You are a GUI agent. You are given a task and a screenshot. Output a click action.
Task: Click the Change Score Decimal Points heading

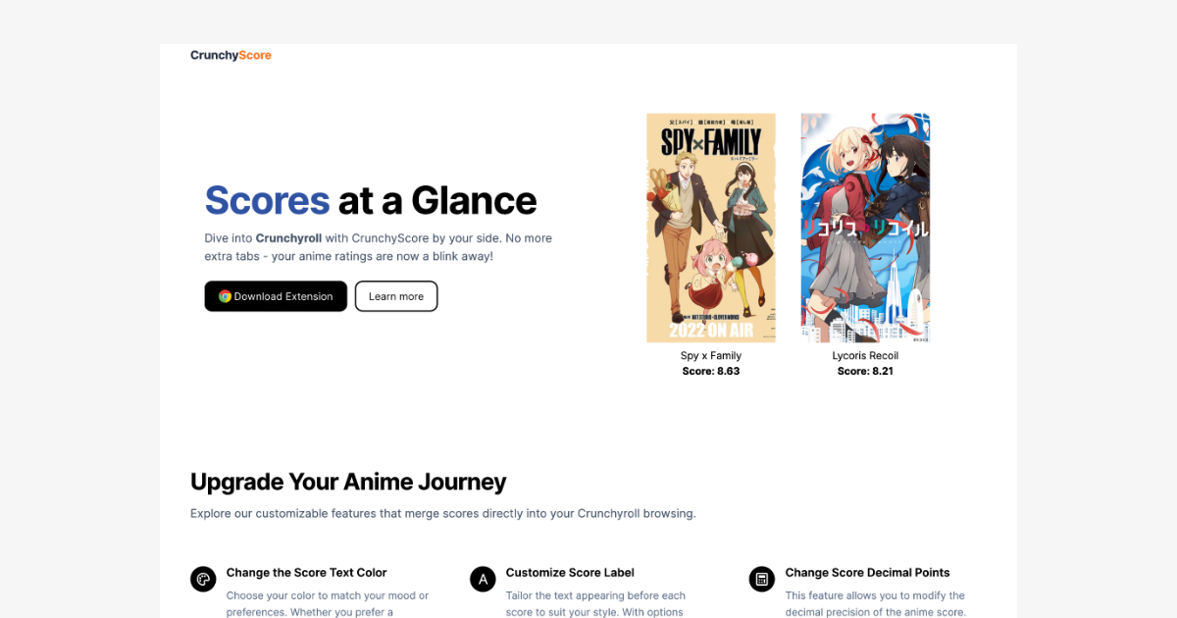(867, 573)
